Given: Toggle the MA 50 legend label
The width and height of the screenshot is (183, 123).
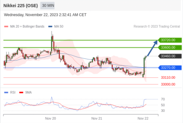Looking at the screenshot, I should tap(59, 27).
